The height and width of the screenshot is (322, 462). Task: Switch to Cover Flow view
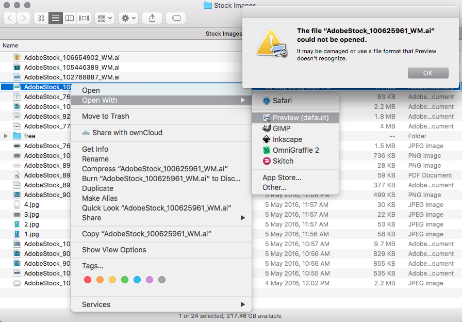pyautogui.click(x=83, y=18)
